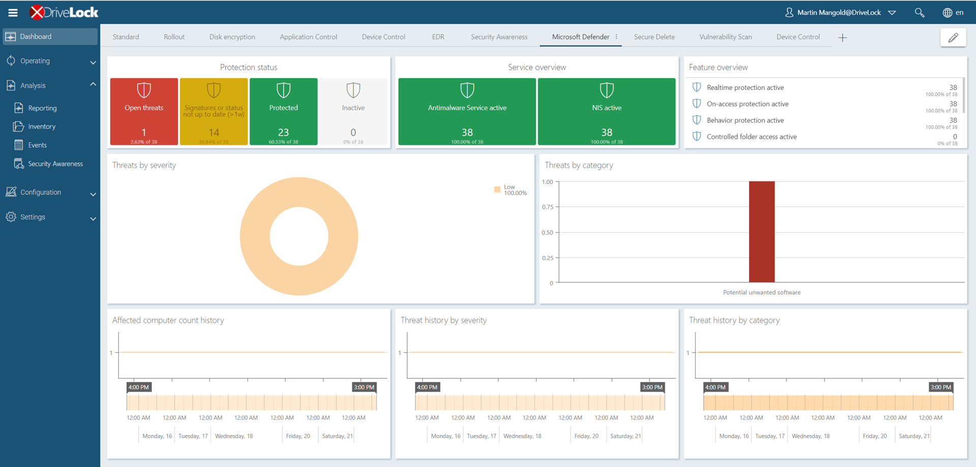The height and width of the screenshot is (467, 976).
Task: Expand the Operating menu chevron
Action: 93,63
